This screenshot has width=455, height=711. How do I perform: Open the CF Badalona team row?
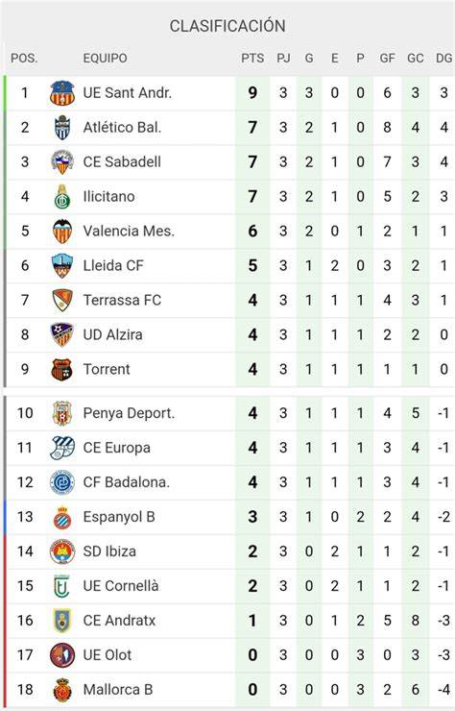(x=230, y=482)
